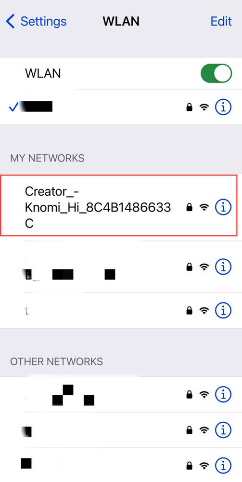
Task: Select the currently connected network row
Action: pos(121,107)
